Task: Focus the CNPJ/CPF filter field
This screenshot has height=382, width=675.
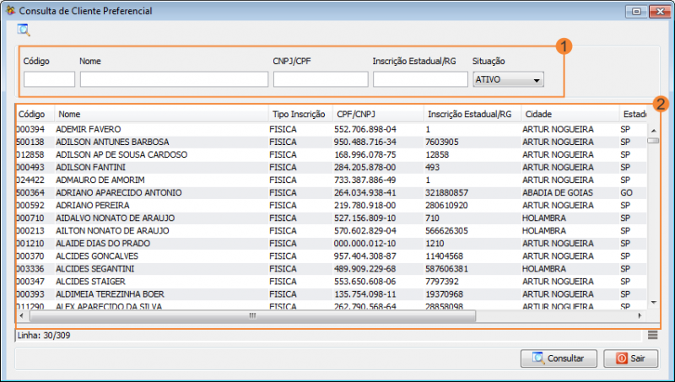Action: tap(321, 79)
